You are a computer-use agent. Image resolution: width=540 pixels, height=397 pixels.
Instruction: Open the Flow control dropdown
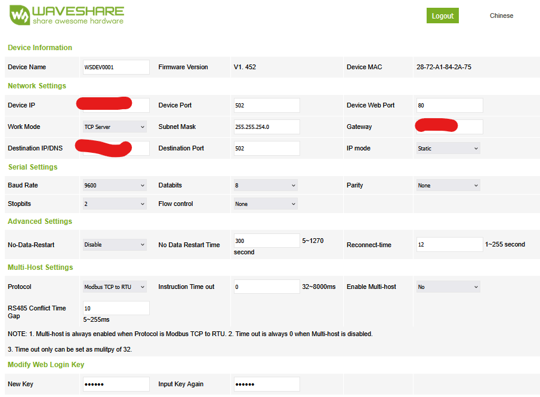point(266,204)
